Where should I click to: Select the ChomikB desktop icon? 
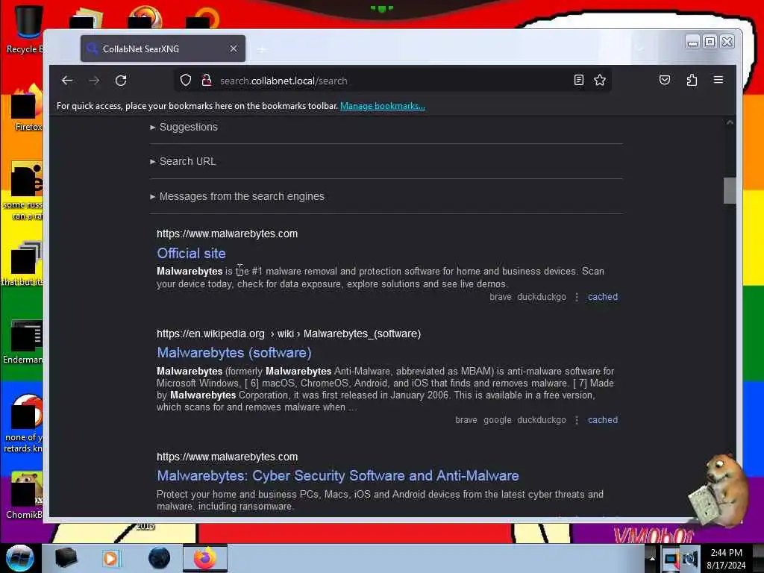click(x=25, y=495)
